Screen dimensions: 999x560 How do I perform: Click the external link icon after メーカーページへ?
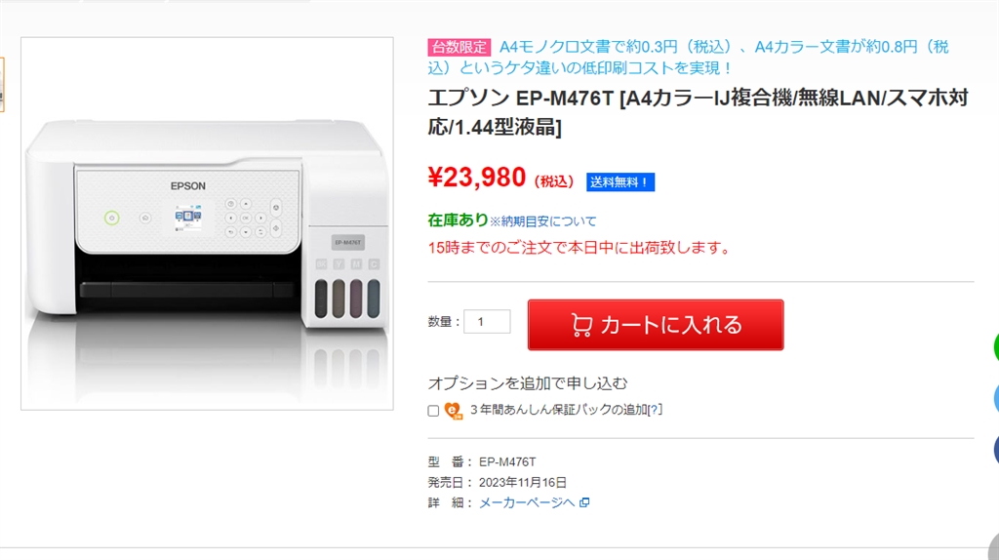pos(584,502)
